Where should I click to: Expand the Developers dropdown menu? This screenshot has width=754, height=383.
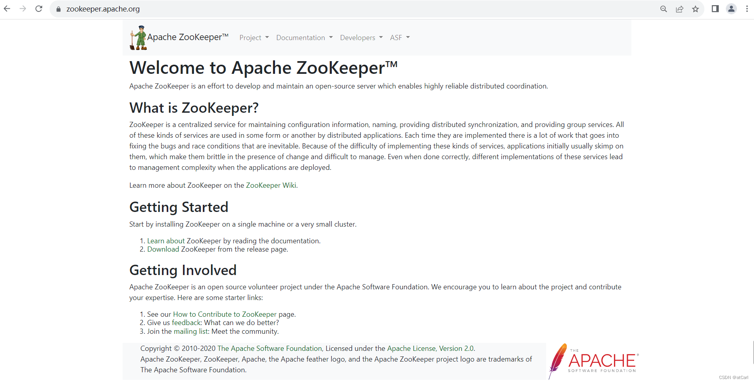point(362,38)
